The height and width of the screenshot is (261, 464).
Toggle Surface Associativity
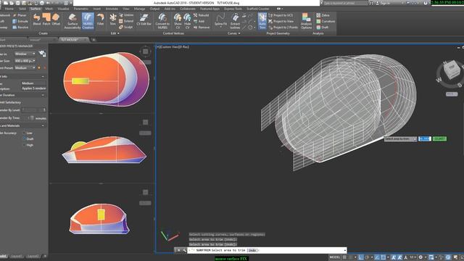(72, 21)
